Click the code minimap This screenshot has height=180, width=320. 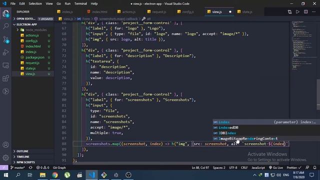click(303, 45)
